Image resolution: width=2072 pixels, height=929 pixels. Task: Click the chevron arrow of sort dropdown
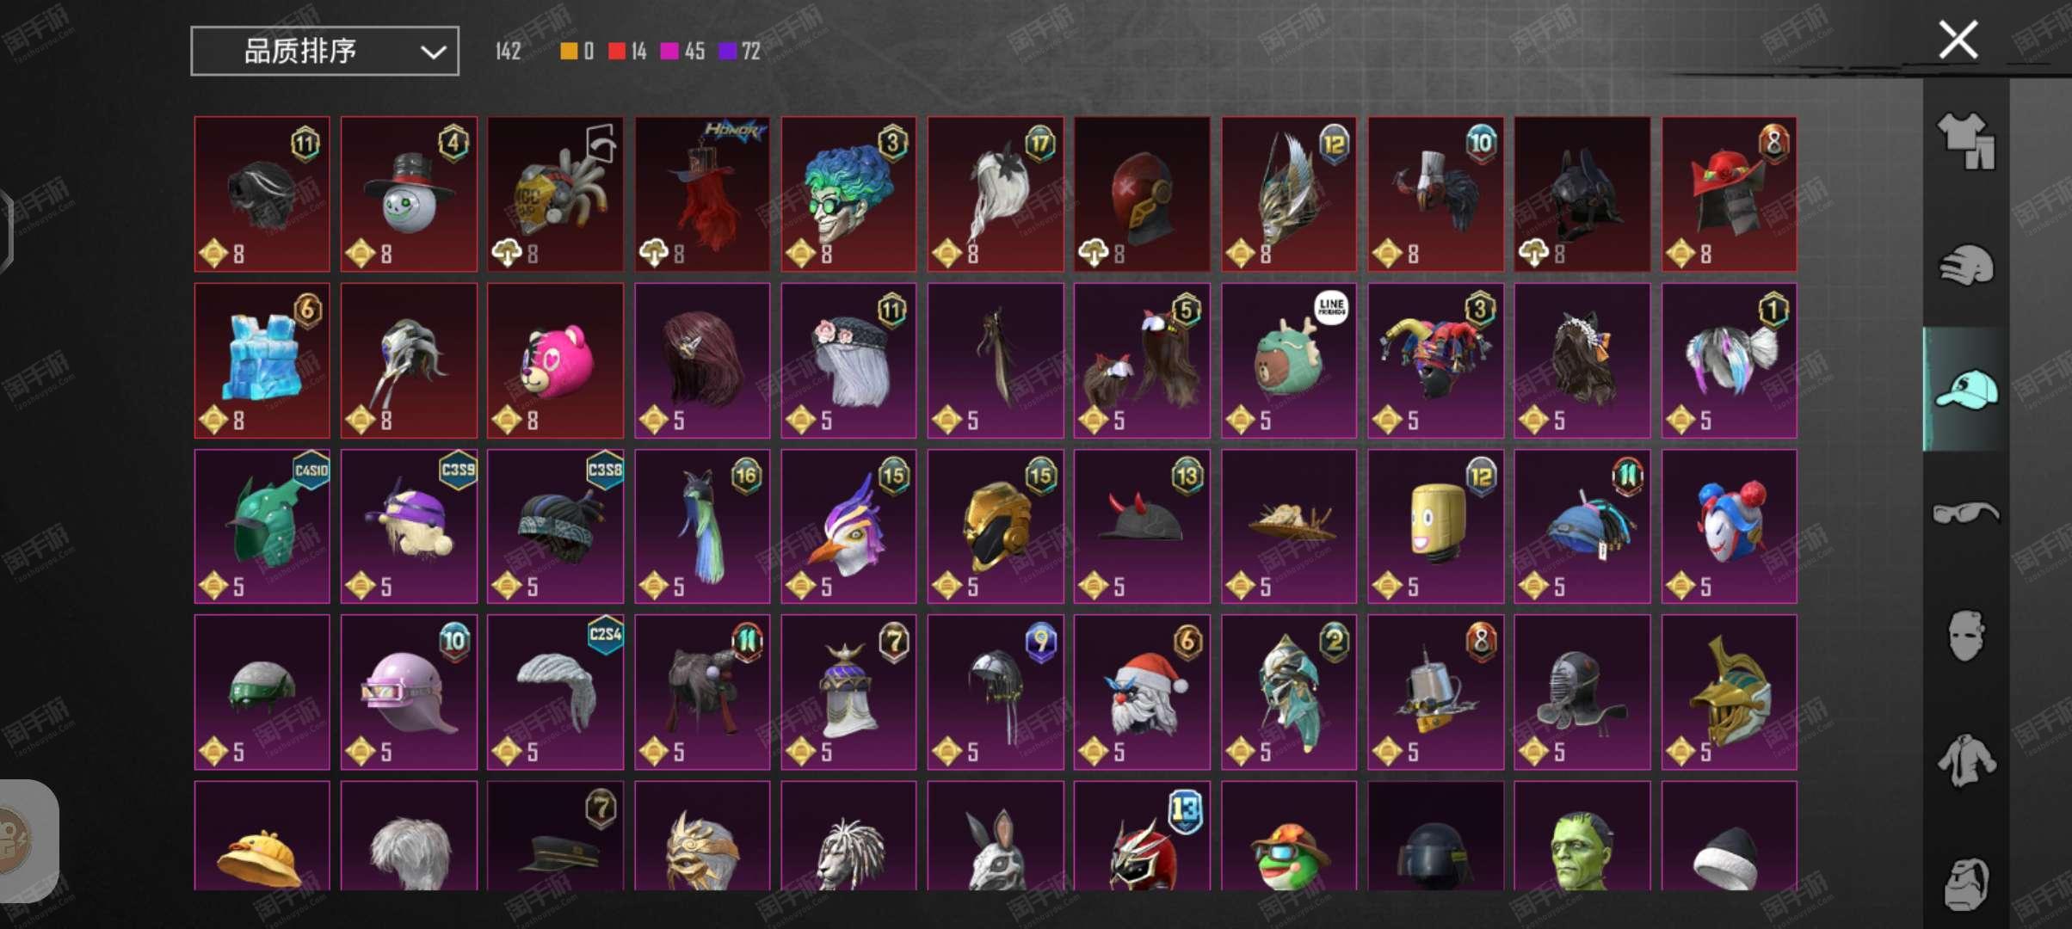click(x=433, y=52)
